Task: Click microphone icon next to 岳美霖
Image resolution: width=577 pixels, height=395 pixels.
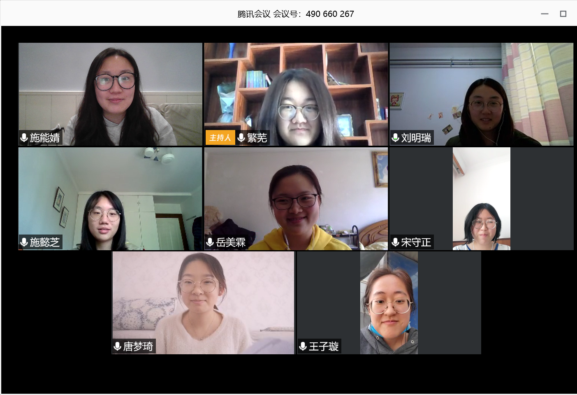Action: pos(210,242)
